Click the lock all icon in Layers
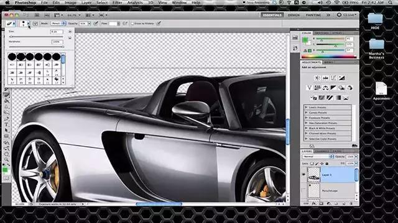This screenshot has height=223, width=398. pyautogui.click(x=327, y=164)
